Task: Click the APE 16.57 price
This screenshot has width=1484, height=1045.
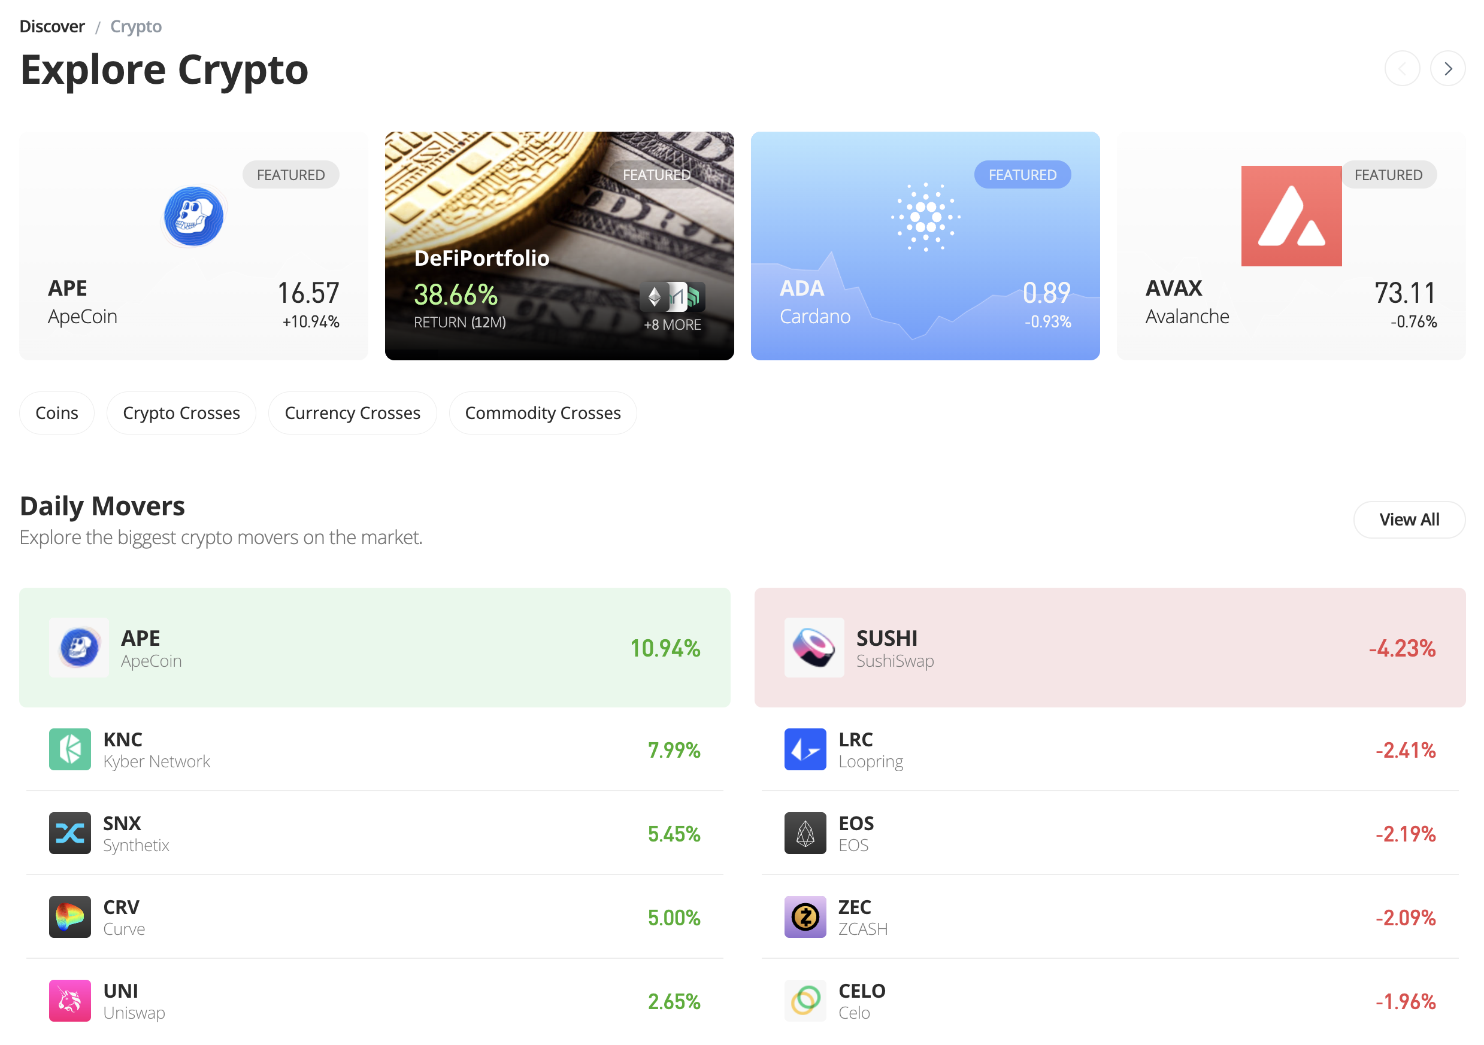Action: [x=308, y=293]
